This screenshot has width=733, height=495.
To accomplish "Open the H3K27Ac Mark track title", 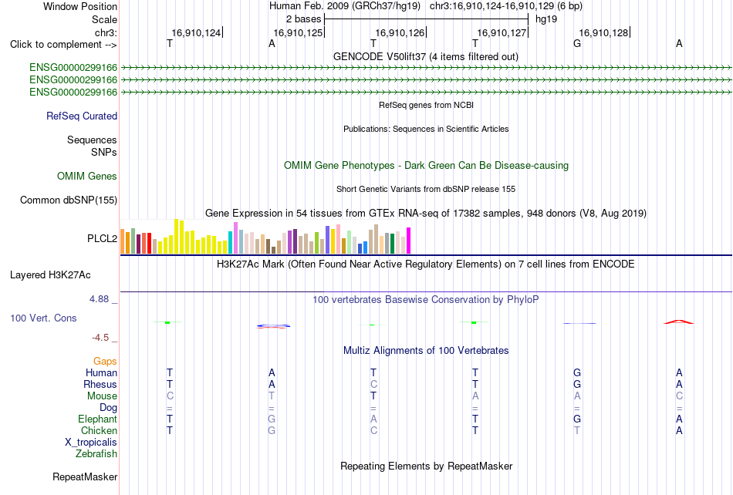I will point(425,264).
